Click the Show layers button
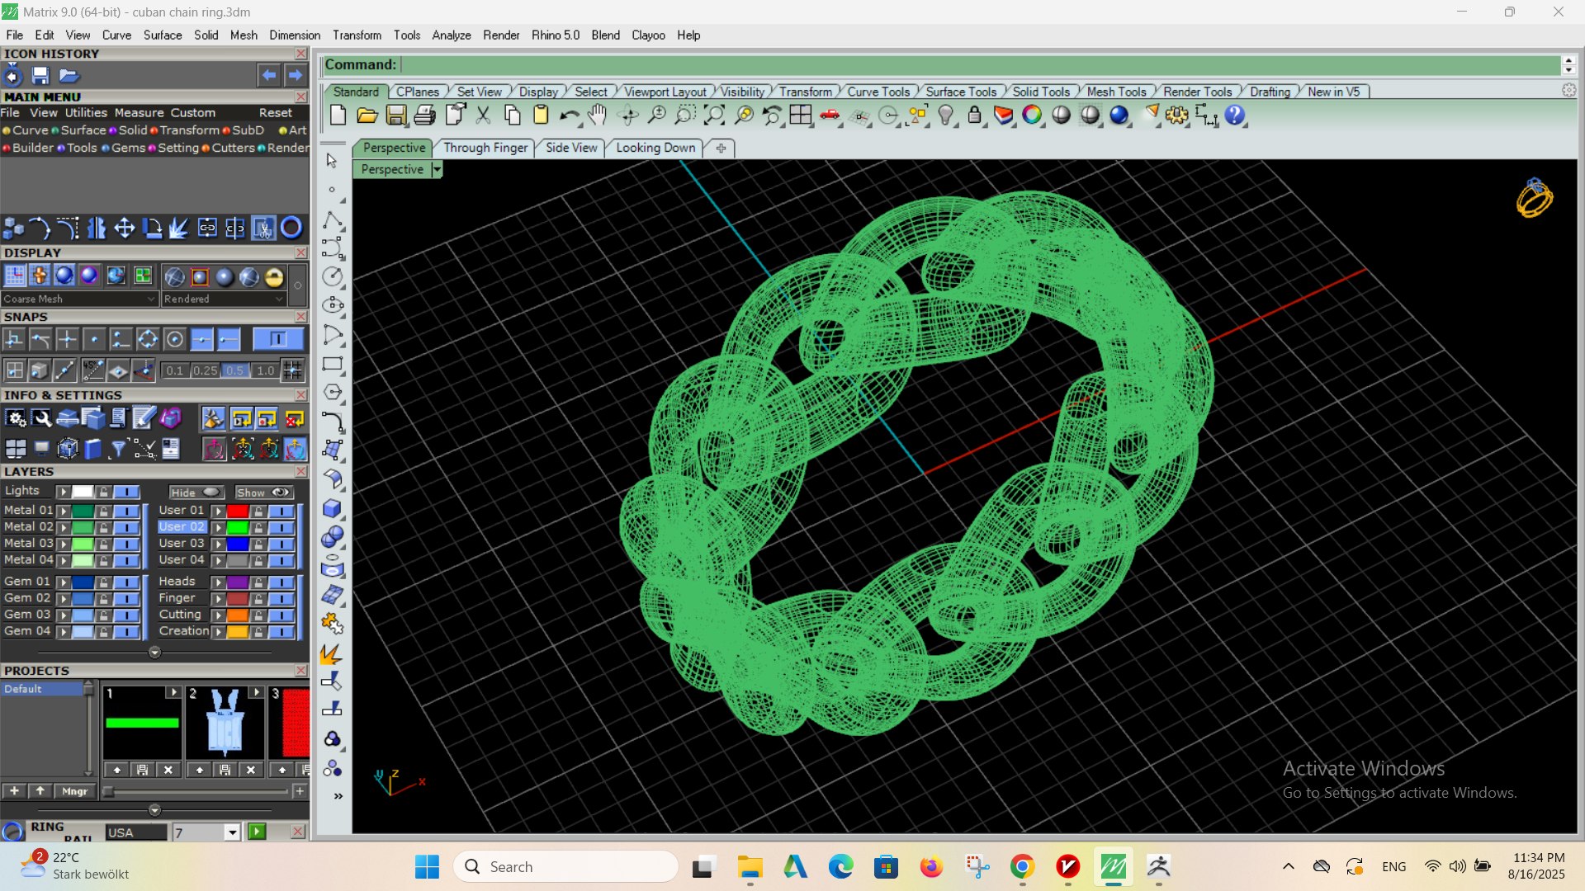The image size is (1585, 891). pyautogui.click(x=263, y=492)
